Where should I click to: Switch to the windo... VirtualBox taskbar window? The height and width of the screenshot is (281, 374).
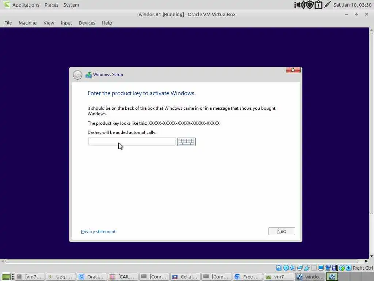[x=310, y=277]
